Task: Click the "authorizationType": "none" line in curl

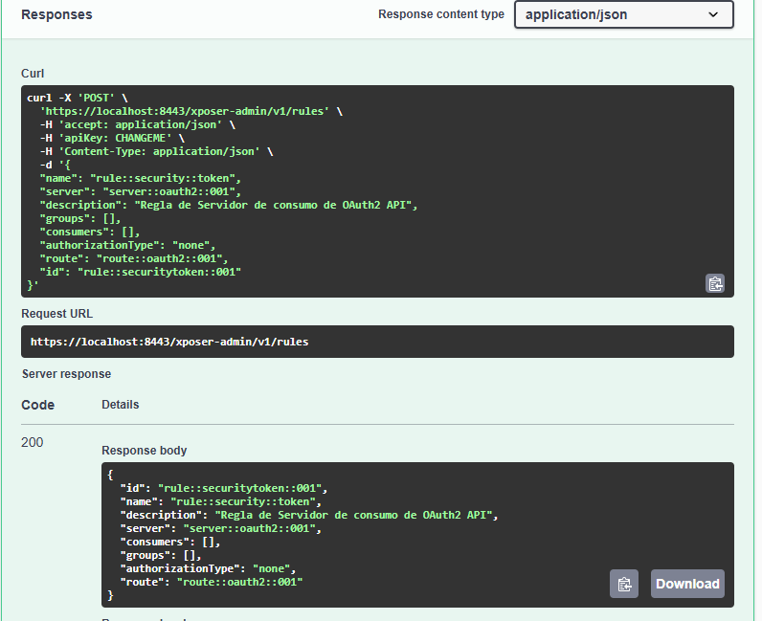Action: 127,245
